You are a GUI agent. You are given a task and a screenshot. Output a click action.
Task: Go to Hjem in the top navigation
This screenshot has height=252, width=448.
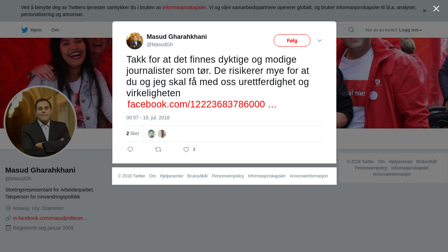click(36, 30)
